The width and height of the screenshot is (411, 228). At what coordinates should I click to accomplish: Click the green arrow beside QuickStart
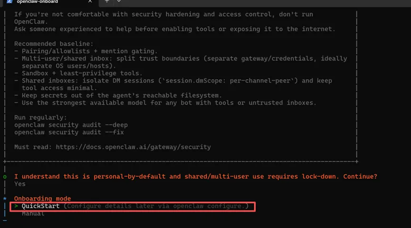[16, 206]
